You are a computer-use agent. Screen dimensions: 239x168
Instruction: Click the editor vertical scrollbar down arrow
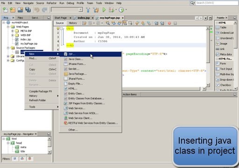(x=208, y=85)
